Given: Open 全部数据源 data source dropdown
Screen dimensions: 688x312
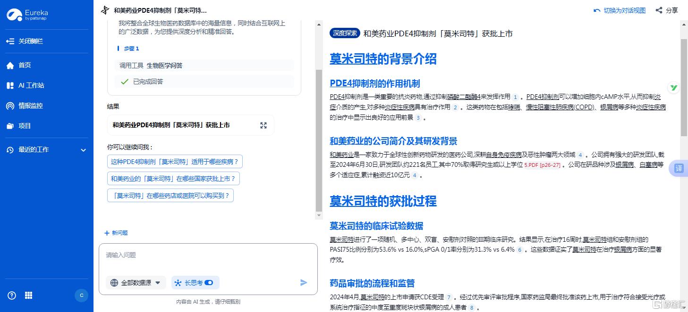Looking at the screenshot, I should pyautogui.click(x=136, y=283).
